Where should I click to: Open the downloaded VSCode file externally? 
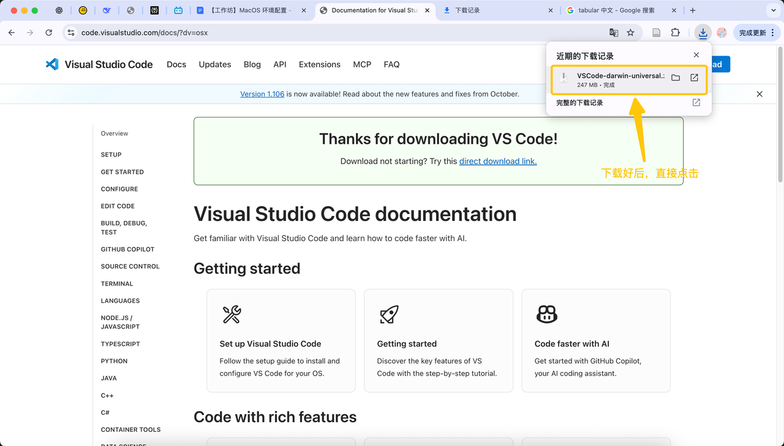coord(694,78)
